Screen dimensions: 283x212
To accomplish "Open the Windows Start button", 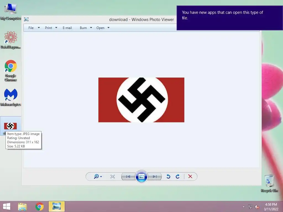I will tap(7, 206).
